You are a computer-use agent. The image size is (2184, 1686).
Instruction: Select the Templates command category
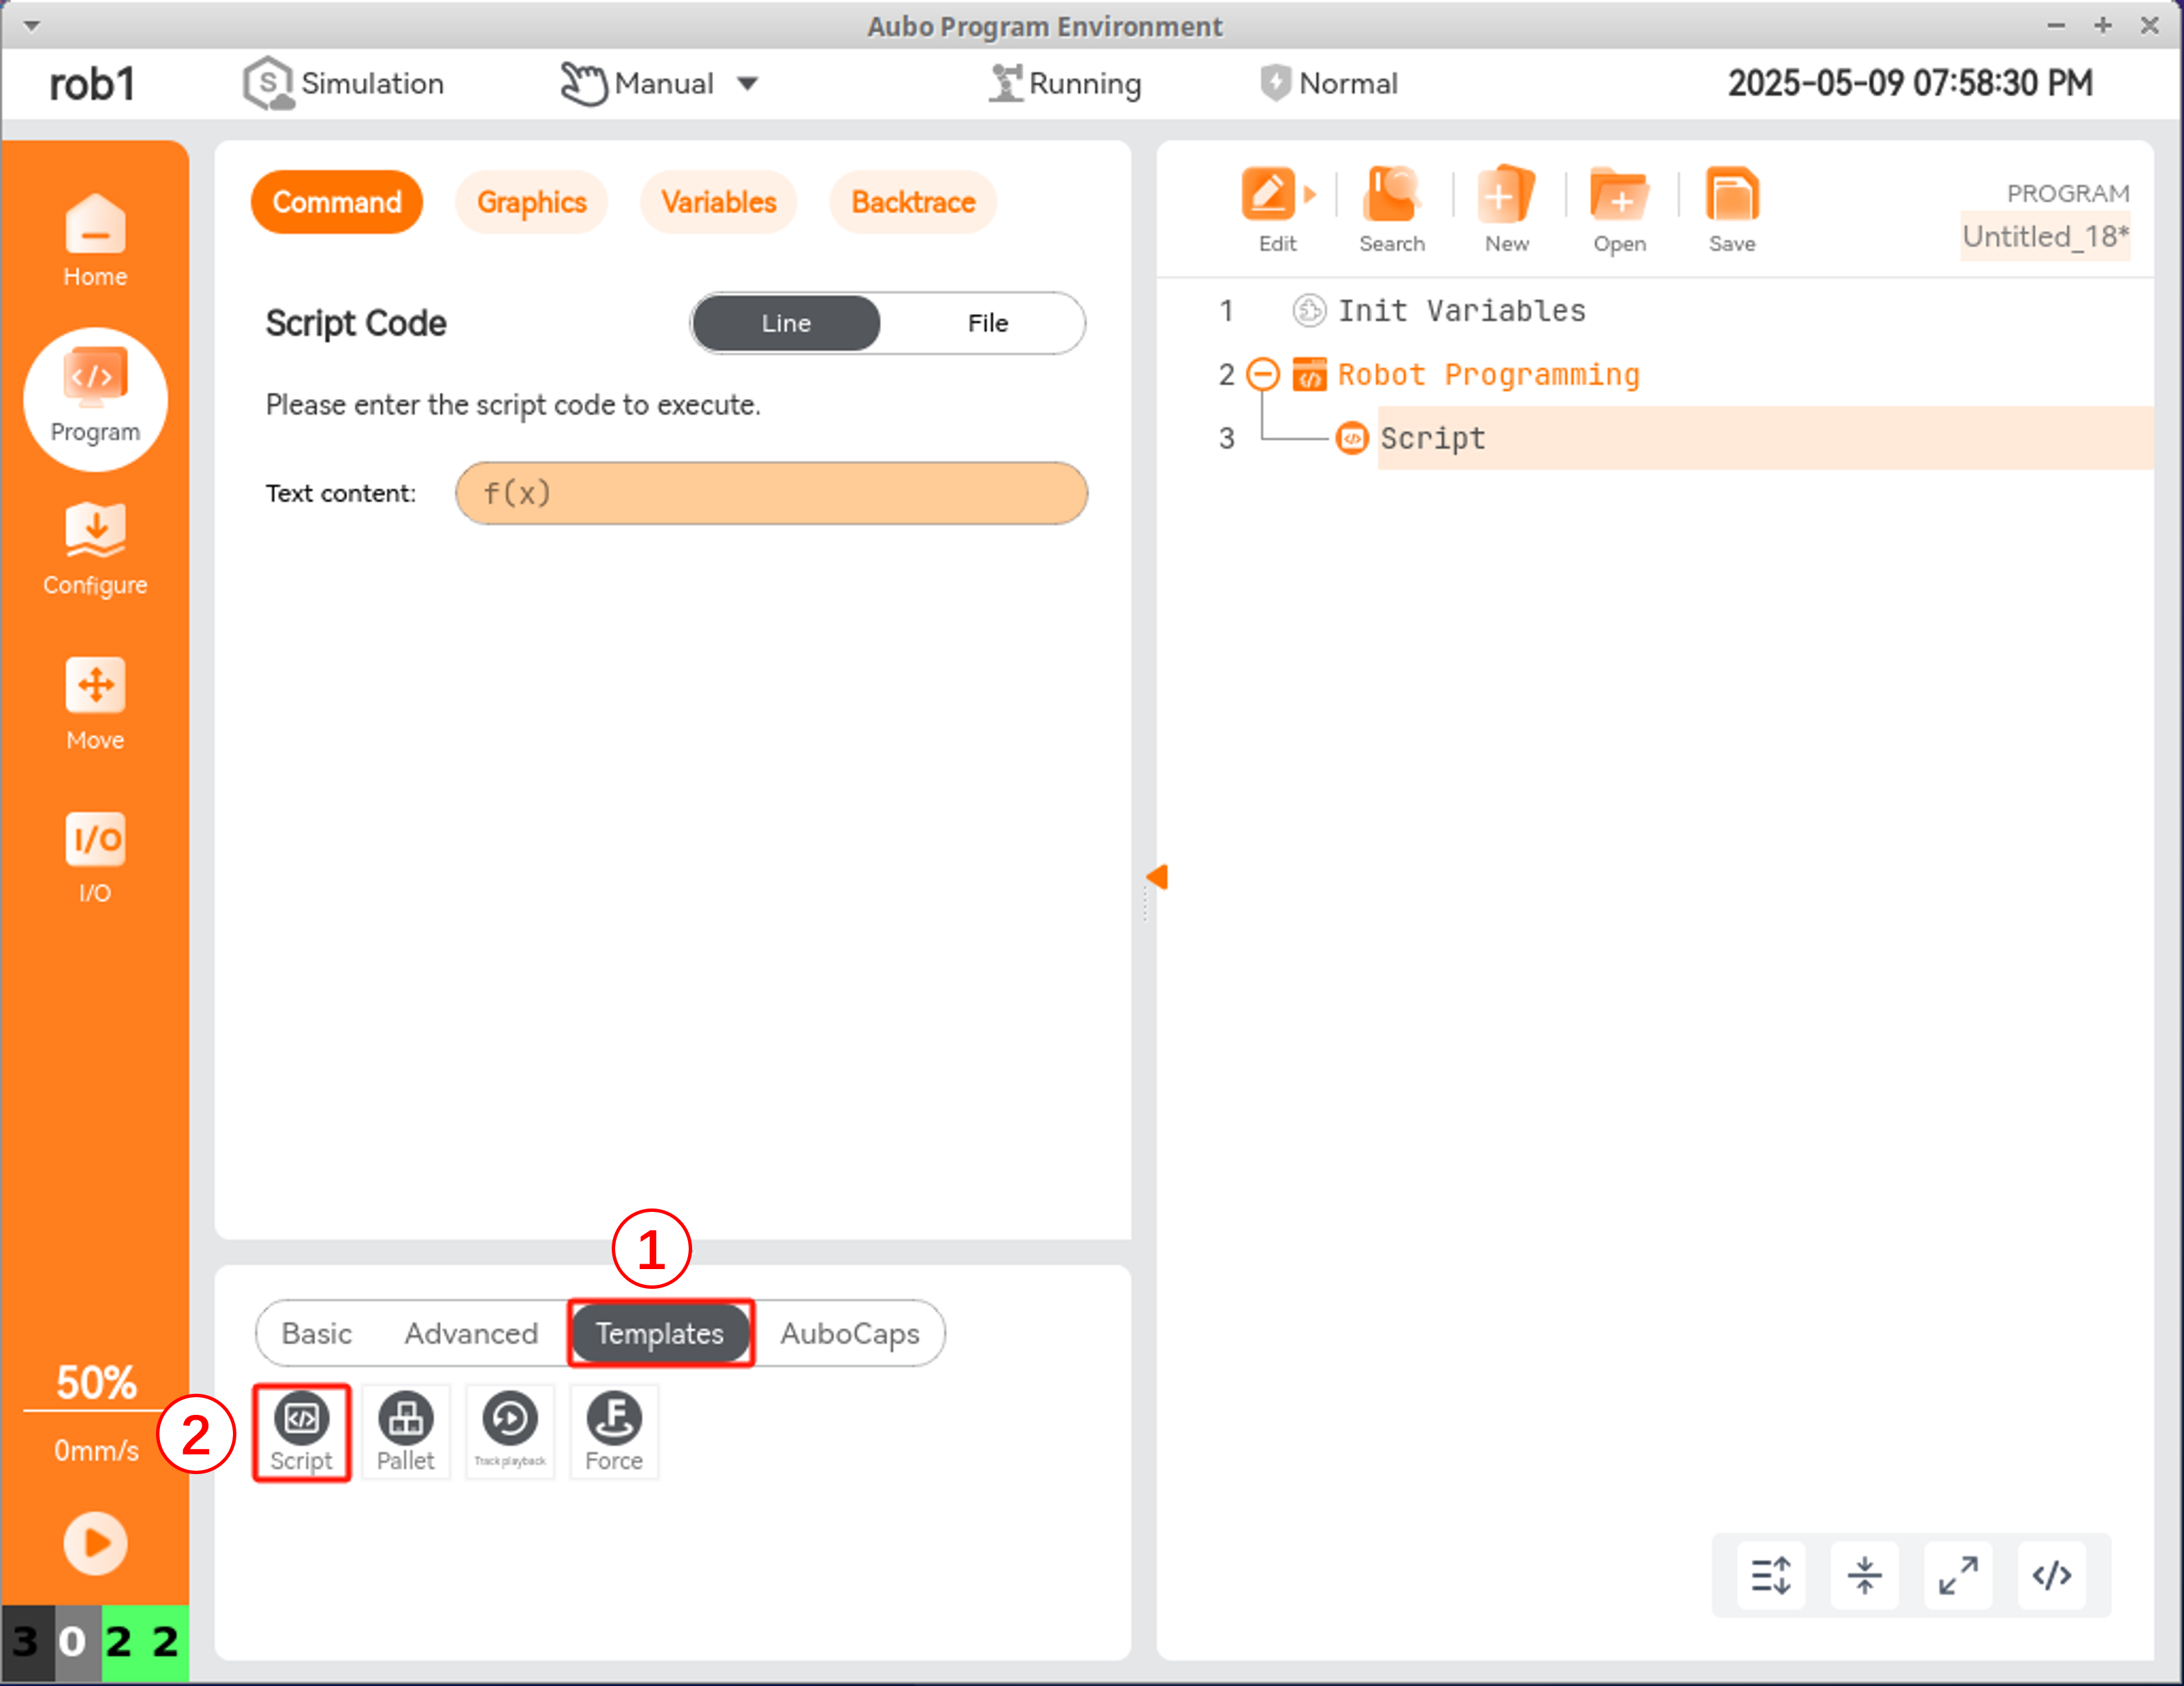tap(660, 1333)
